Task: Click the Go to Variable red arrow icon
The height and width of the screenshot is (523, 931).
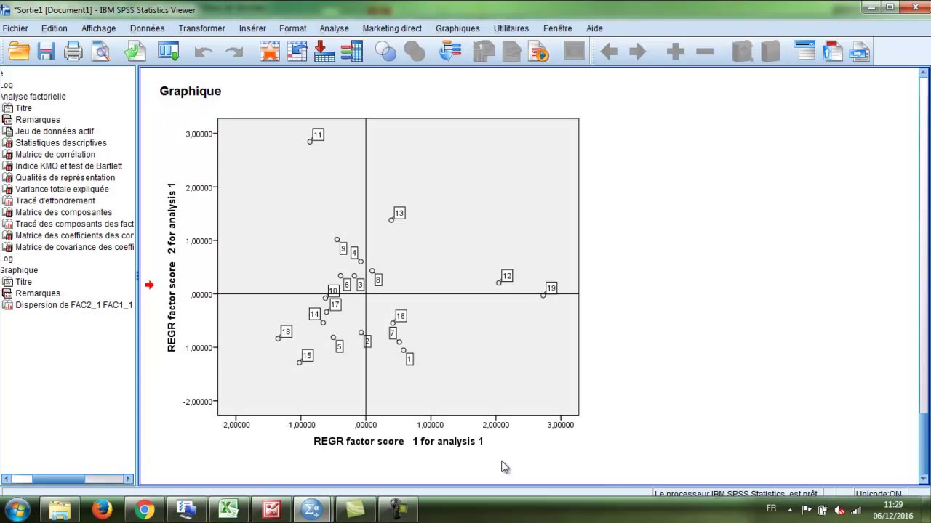Action: [324, 52]
